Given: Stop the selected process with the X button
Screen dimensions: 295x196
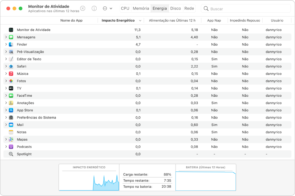Looking at the screenshot, I should [83, 9].
